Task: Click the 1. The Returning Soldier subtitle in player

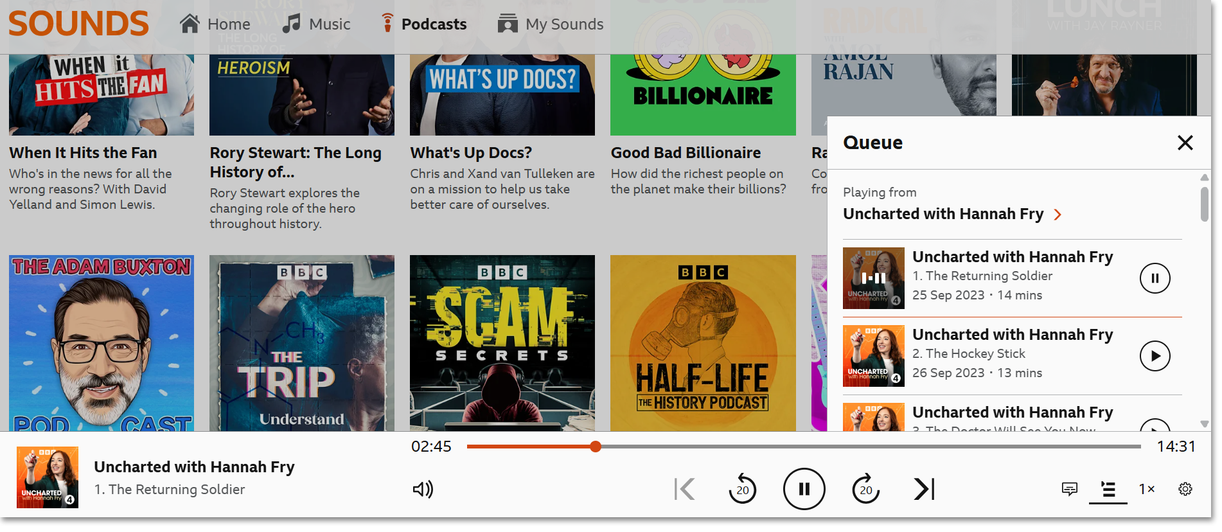Action: (x=170, y=490)
